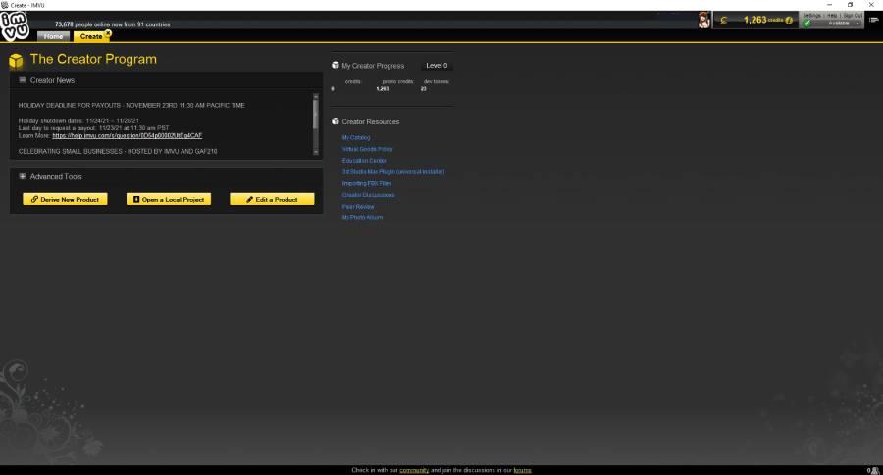Close the Create tab with its X
Viewport: 883px width, 475px height.
click(108, 33)
